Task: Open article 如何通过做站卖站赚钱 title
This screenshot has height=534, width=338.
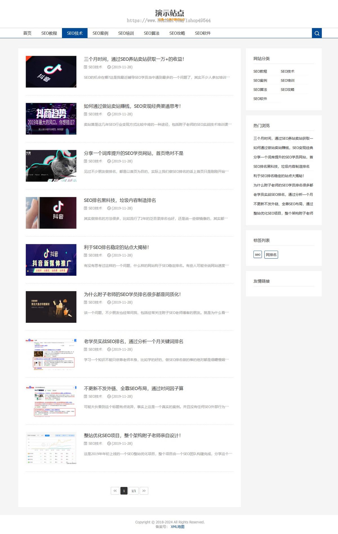Action: (132, 106)
